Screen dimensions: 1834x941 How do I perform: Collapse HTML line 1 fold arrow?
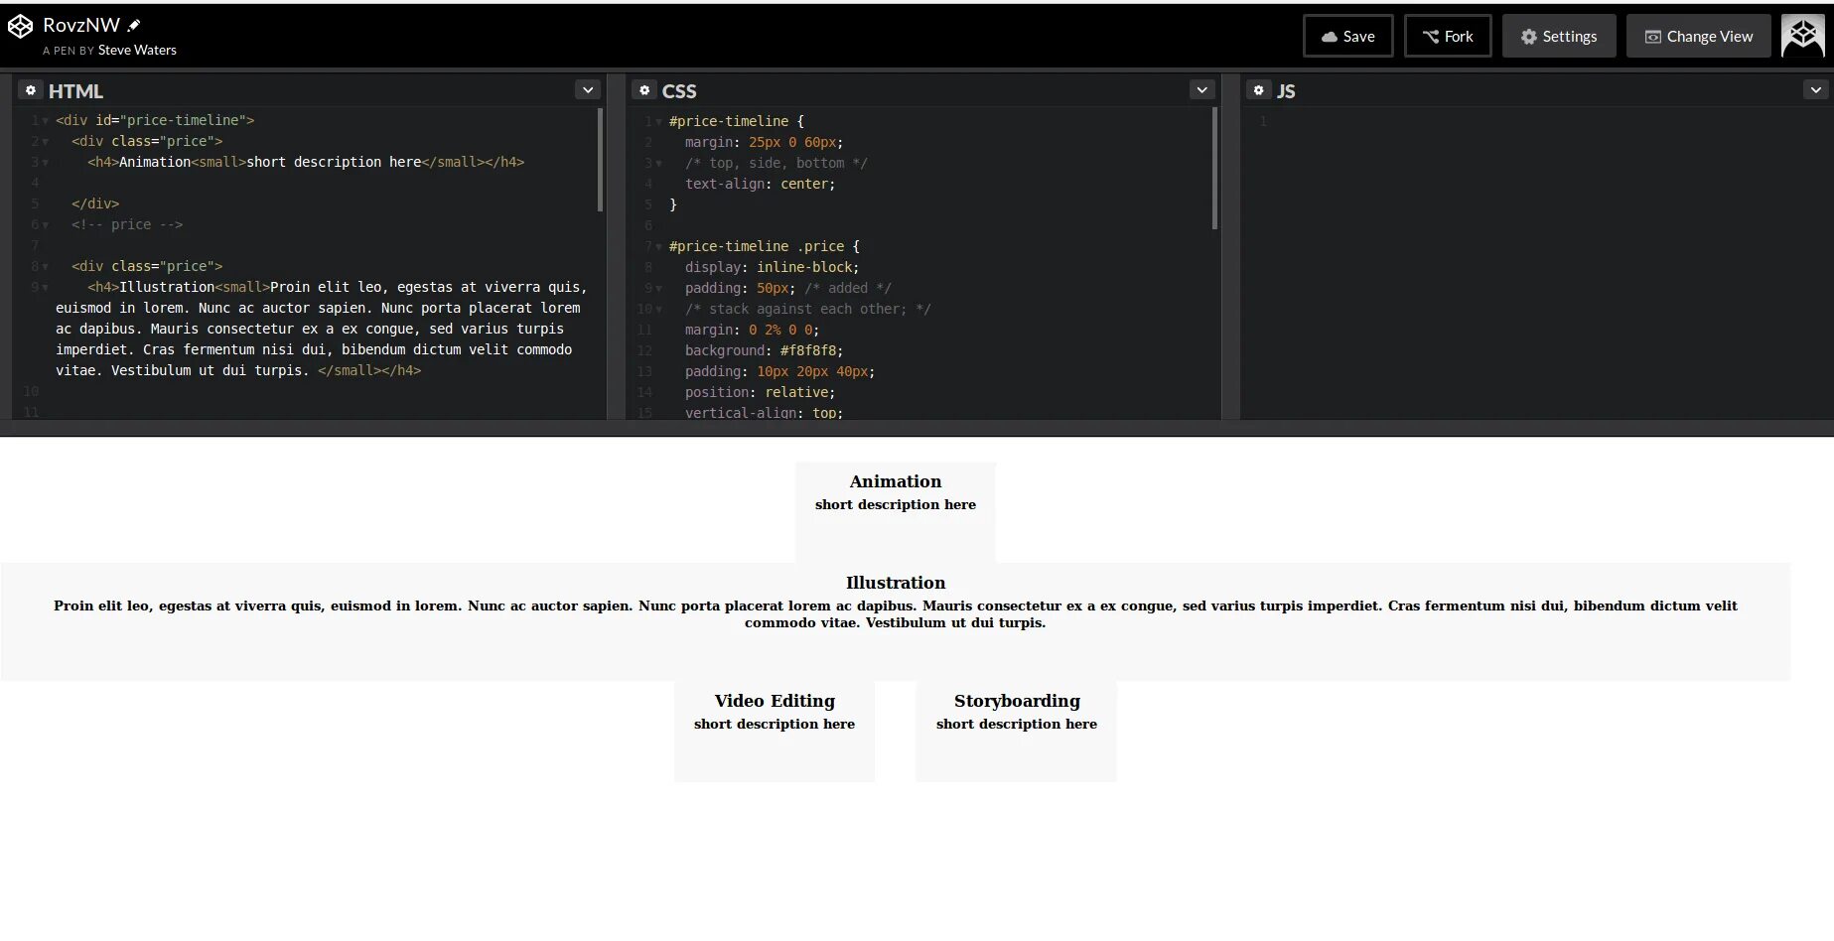point(46,121)
